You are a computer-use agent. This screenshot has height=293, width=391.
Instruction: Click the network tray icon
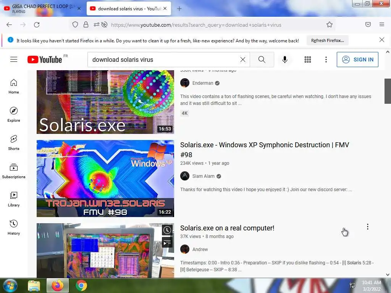352,285
